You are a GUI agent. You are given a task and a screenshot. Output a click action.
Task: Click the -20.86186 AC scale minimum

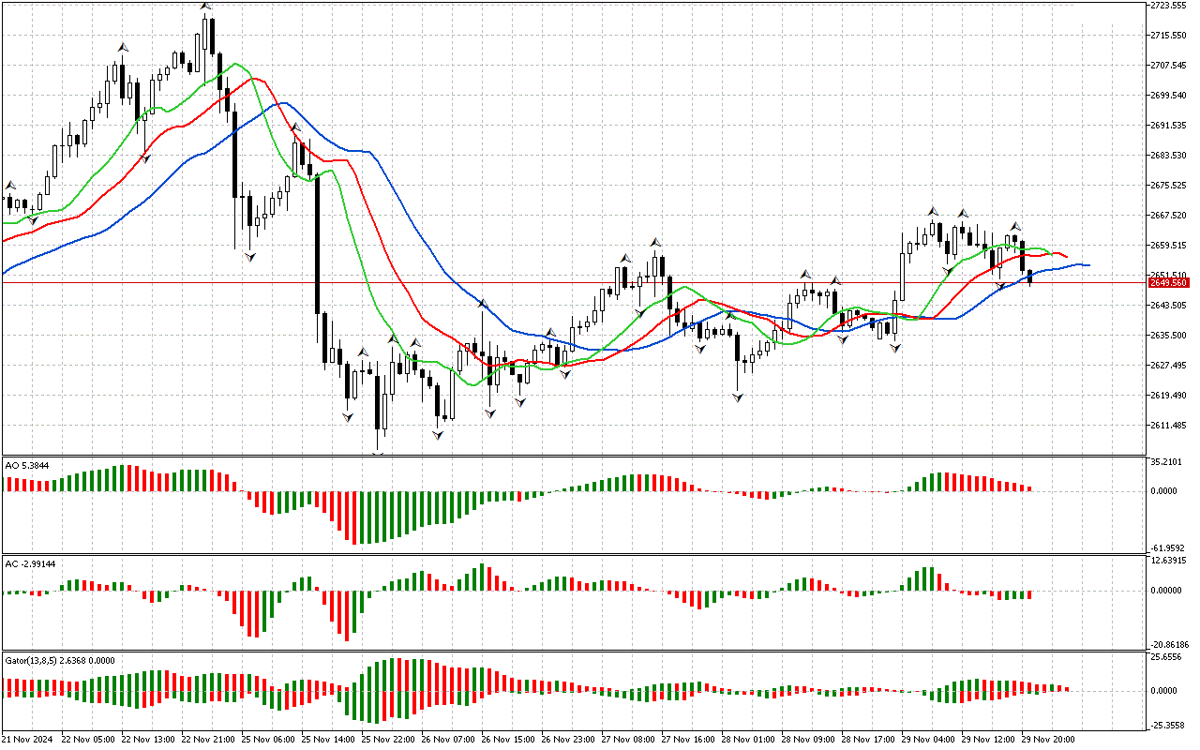[x=1170, y=645]
